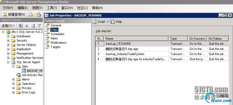Click the Name column header

(136, 39)
